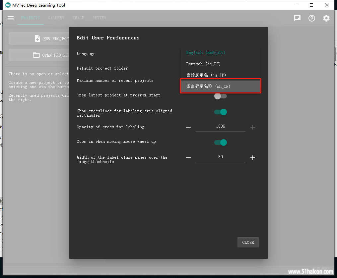Select the Japanese (ja_JP) language option
Viewport: 337px width, 278px height.
click(x=220, y=75)
